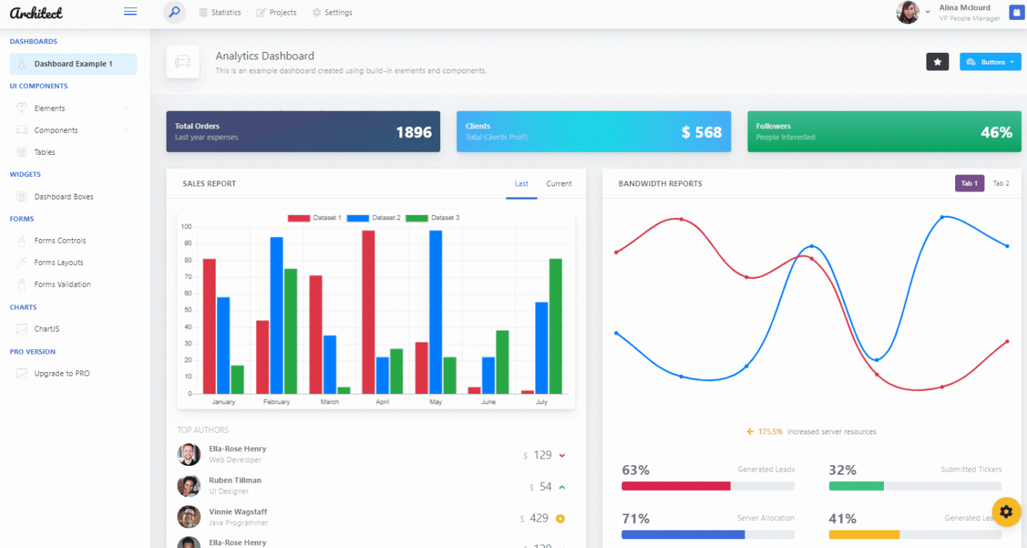Toggle Dataset 3 legend in sales chart
Image resolution: width=1027 pixels, height=548 pixels.
pos(433,218)
